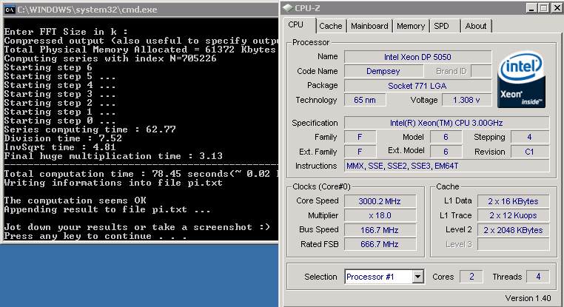The image size is (564, 307).
Task: Click the empty Level 3 cache field
Action: [x=513, y=244]
